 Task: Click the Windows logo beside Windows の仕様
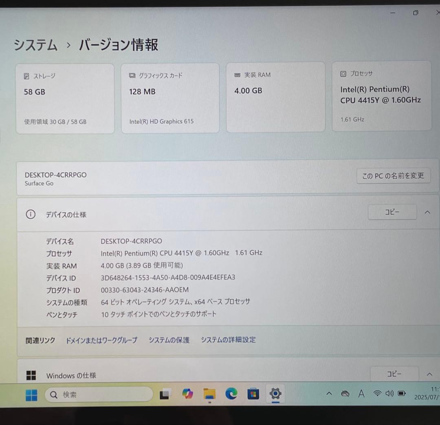tap(31, 375)
